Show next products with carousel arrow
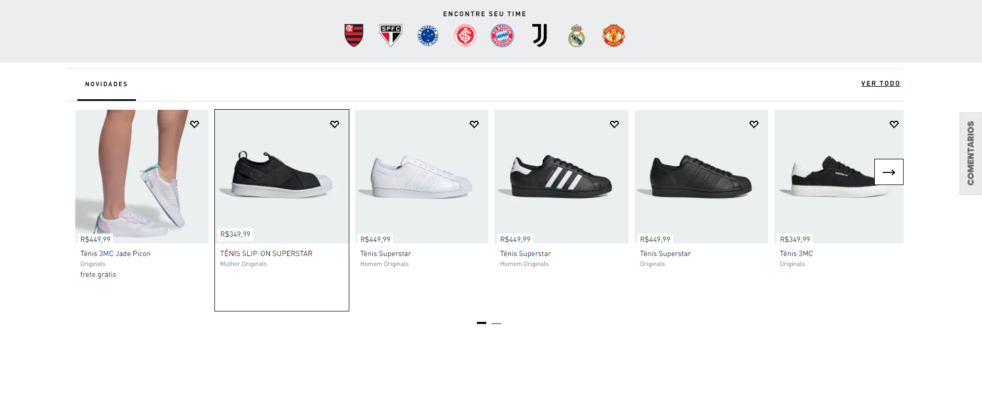982x394 pixels. 888,172
